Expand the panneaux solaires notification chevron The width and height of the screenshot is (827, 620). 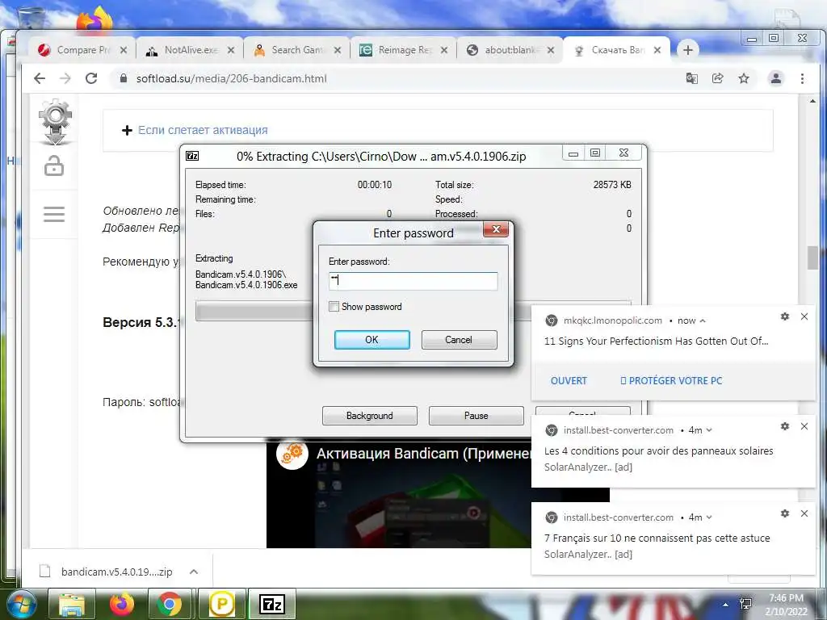point(709,430)
